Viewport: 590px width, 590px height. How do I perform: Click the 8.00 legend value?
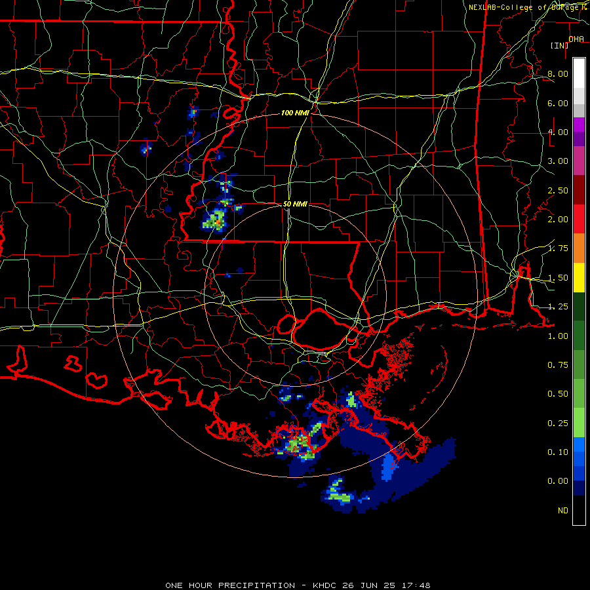point(558,73)
